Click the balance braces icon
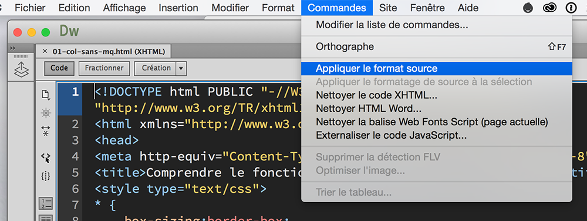587x221 pixels. coord(46,176)
